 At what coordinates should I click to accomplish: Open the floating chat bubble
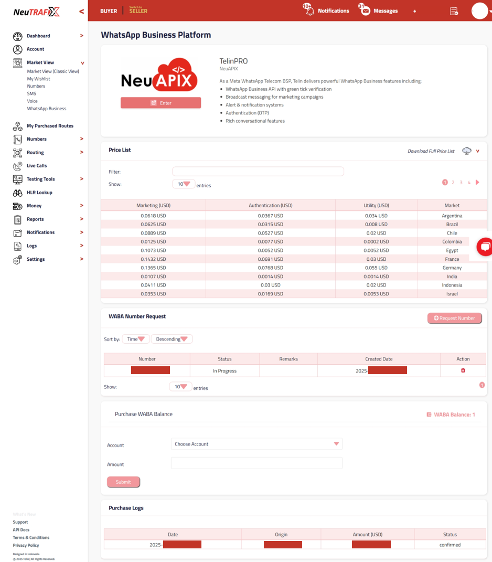485,247
